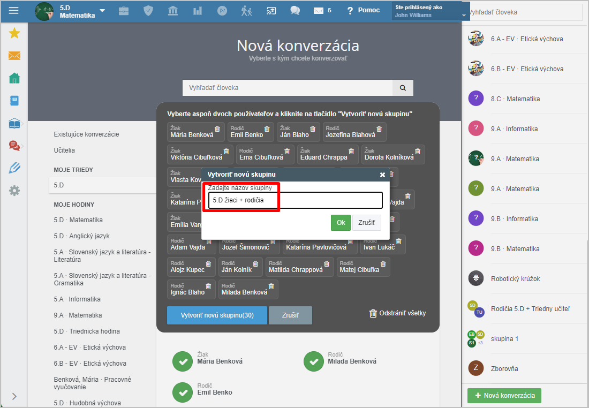
Task: Uncheck Milada Benková in the people list
Action: pyautogui.click(x=314, y=361)
